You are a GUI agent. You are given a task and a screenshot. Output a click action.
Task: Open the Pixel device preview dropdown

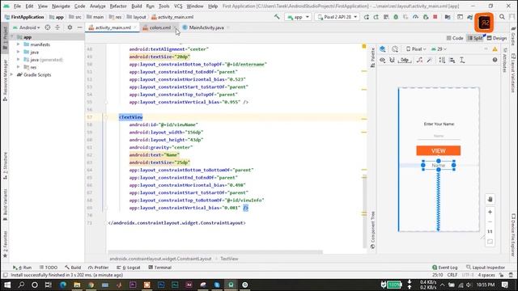pyautogui.click(x=416, y=49)
